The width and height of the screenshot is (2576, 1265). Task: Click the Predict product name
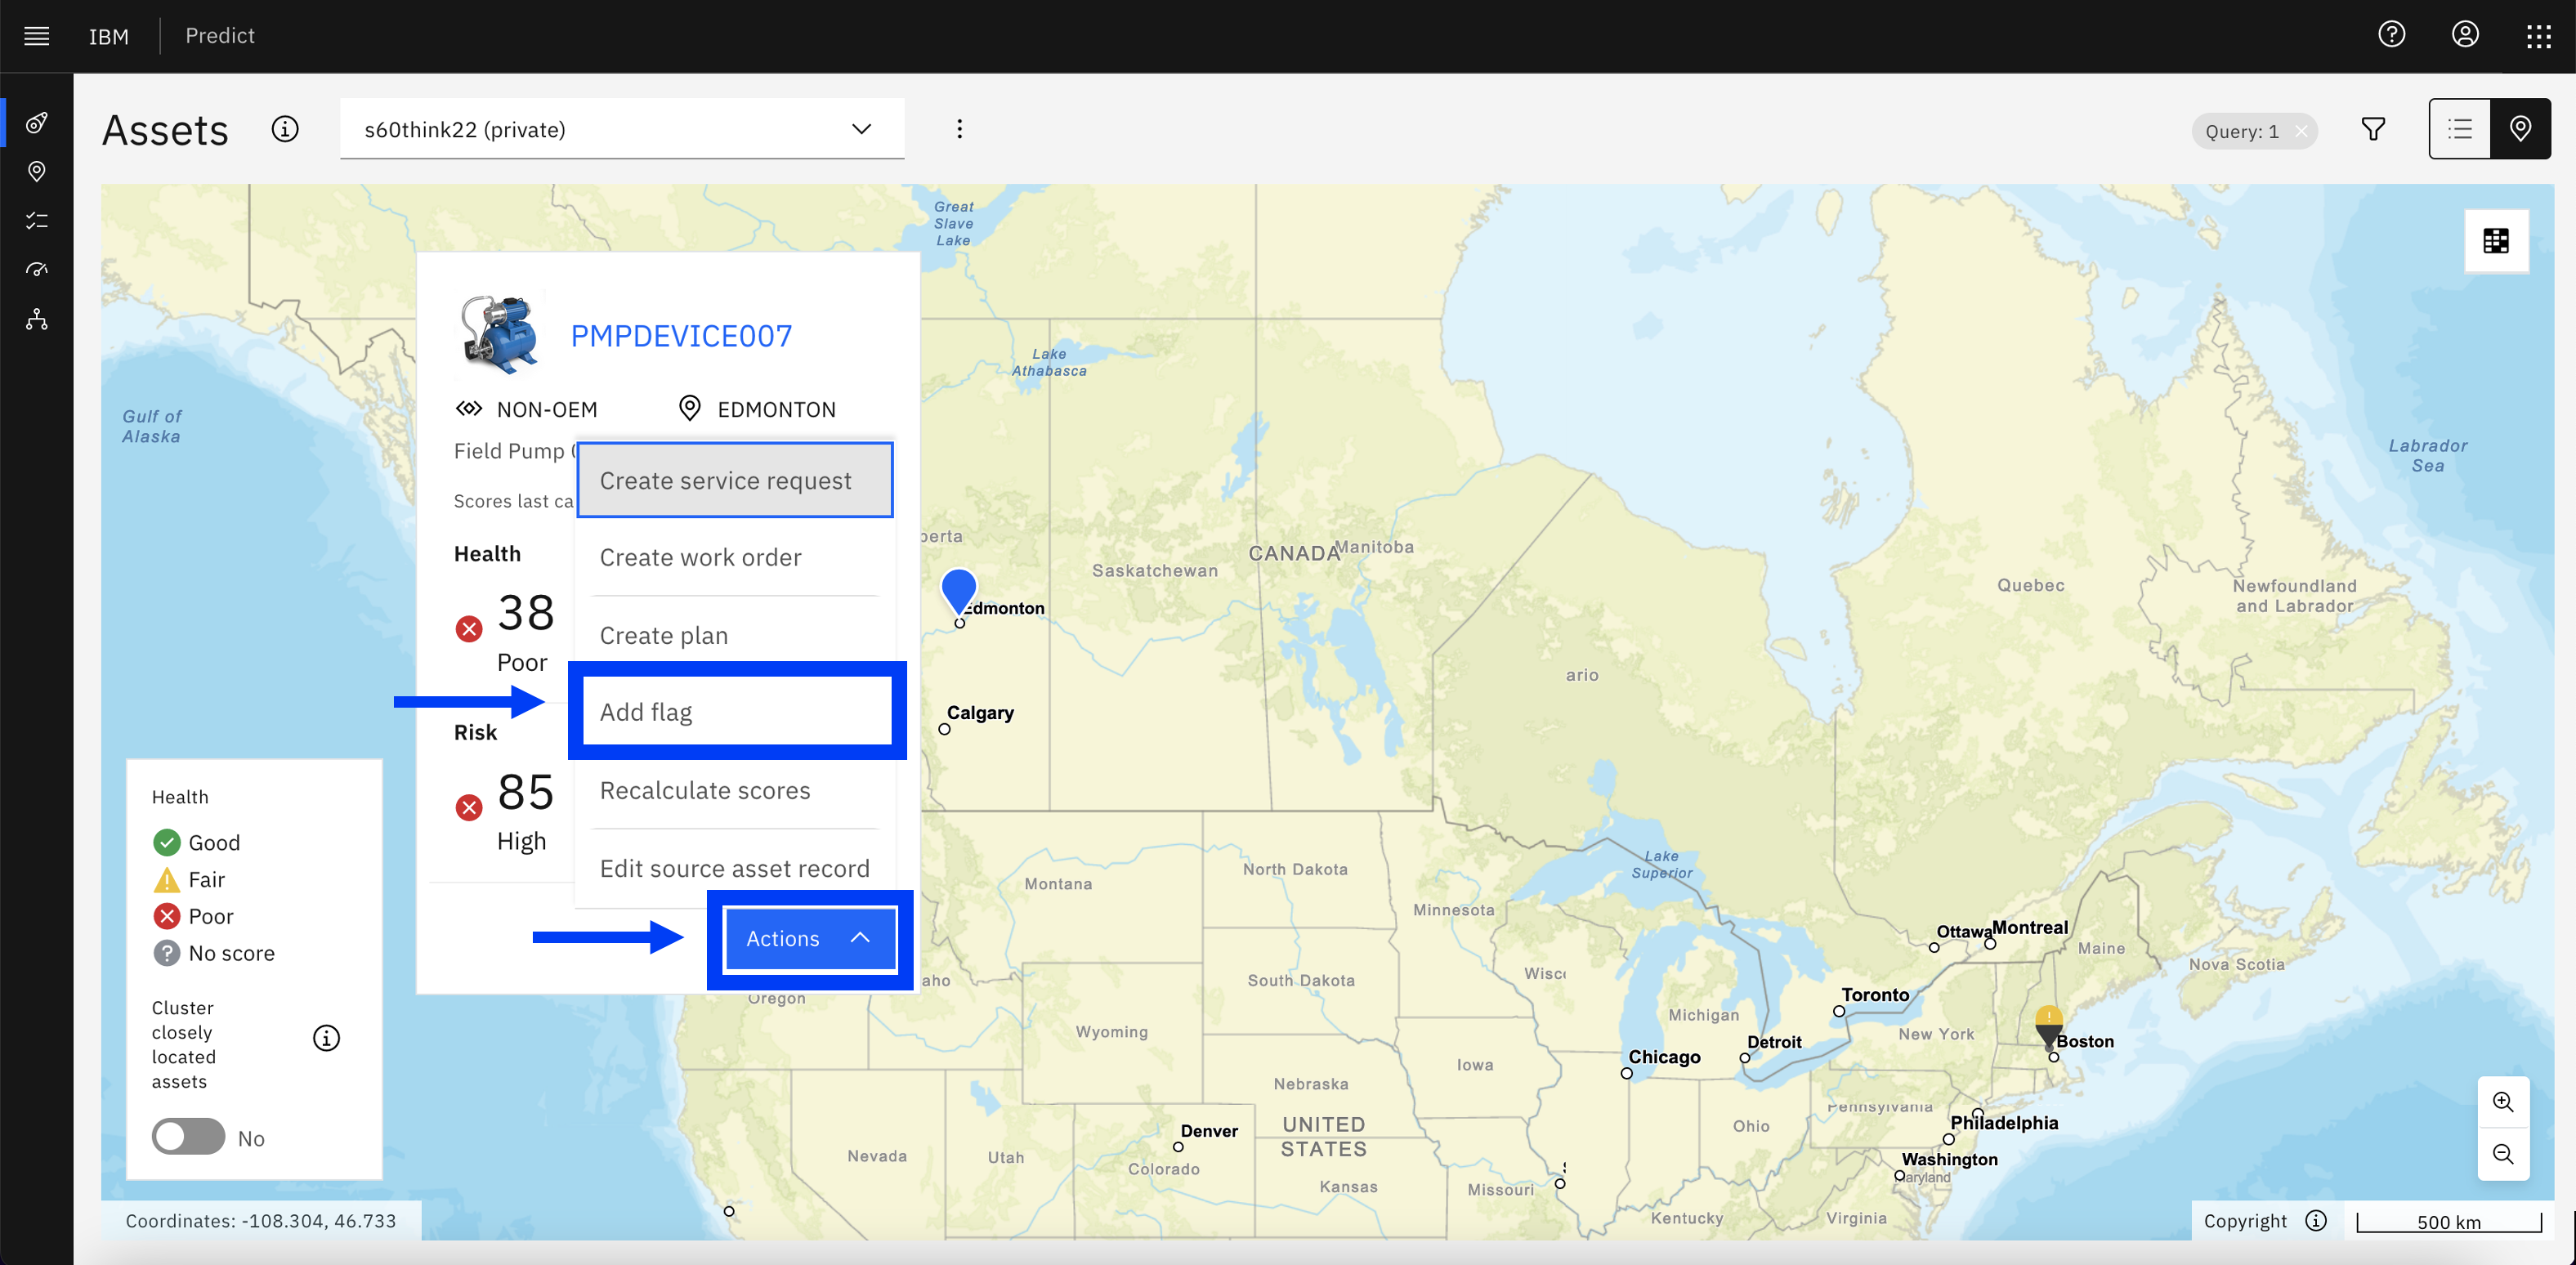(220, 36)
